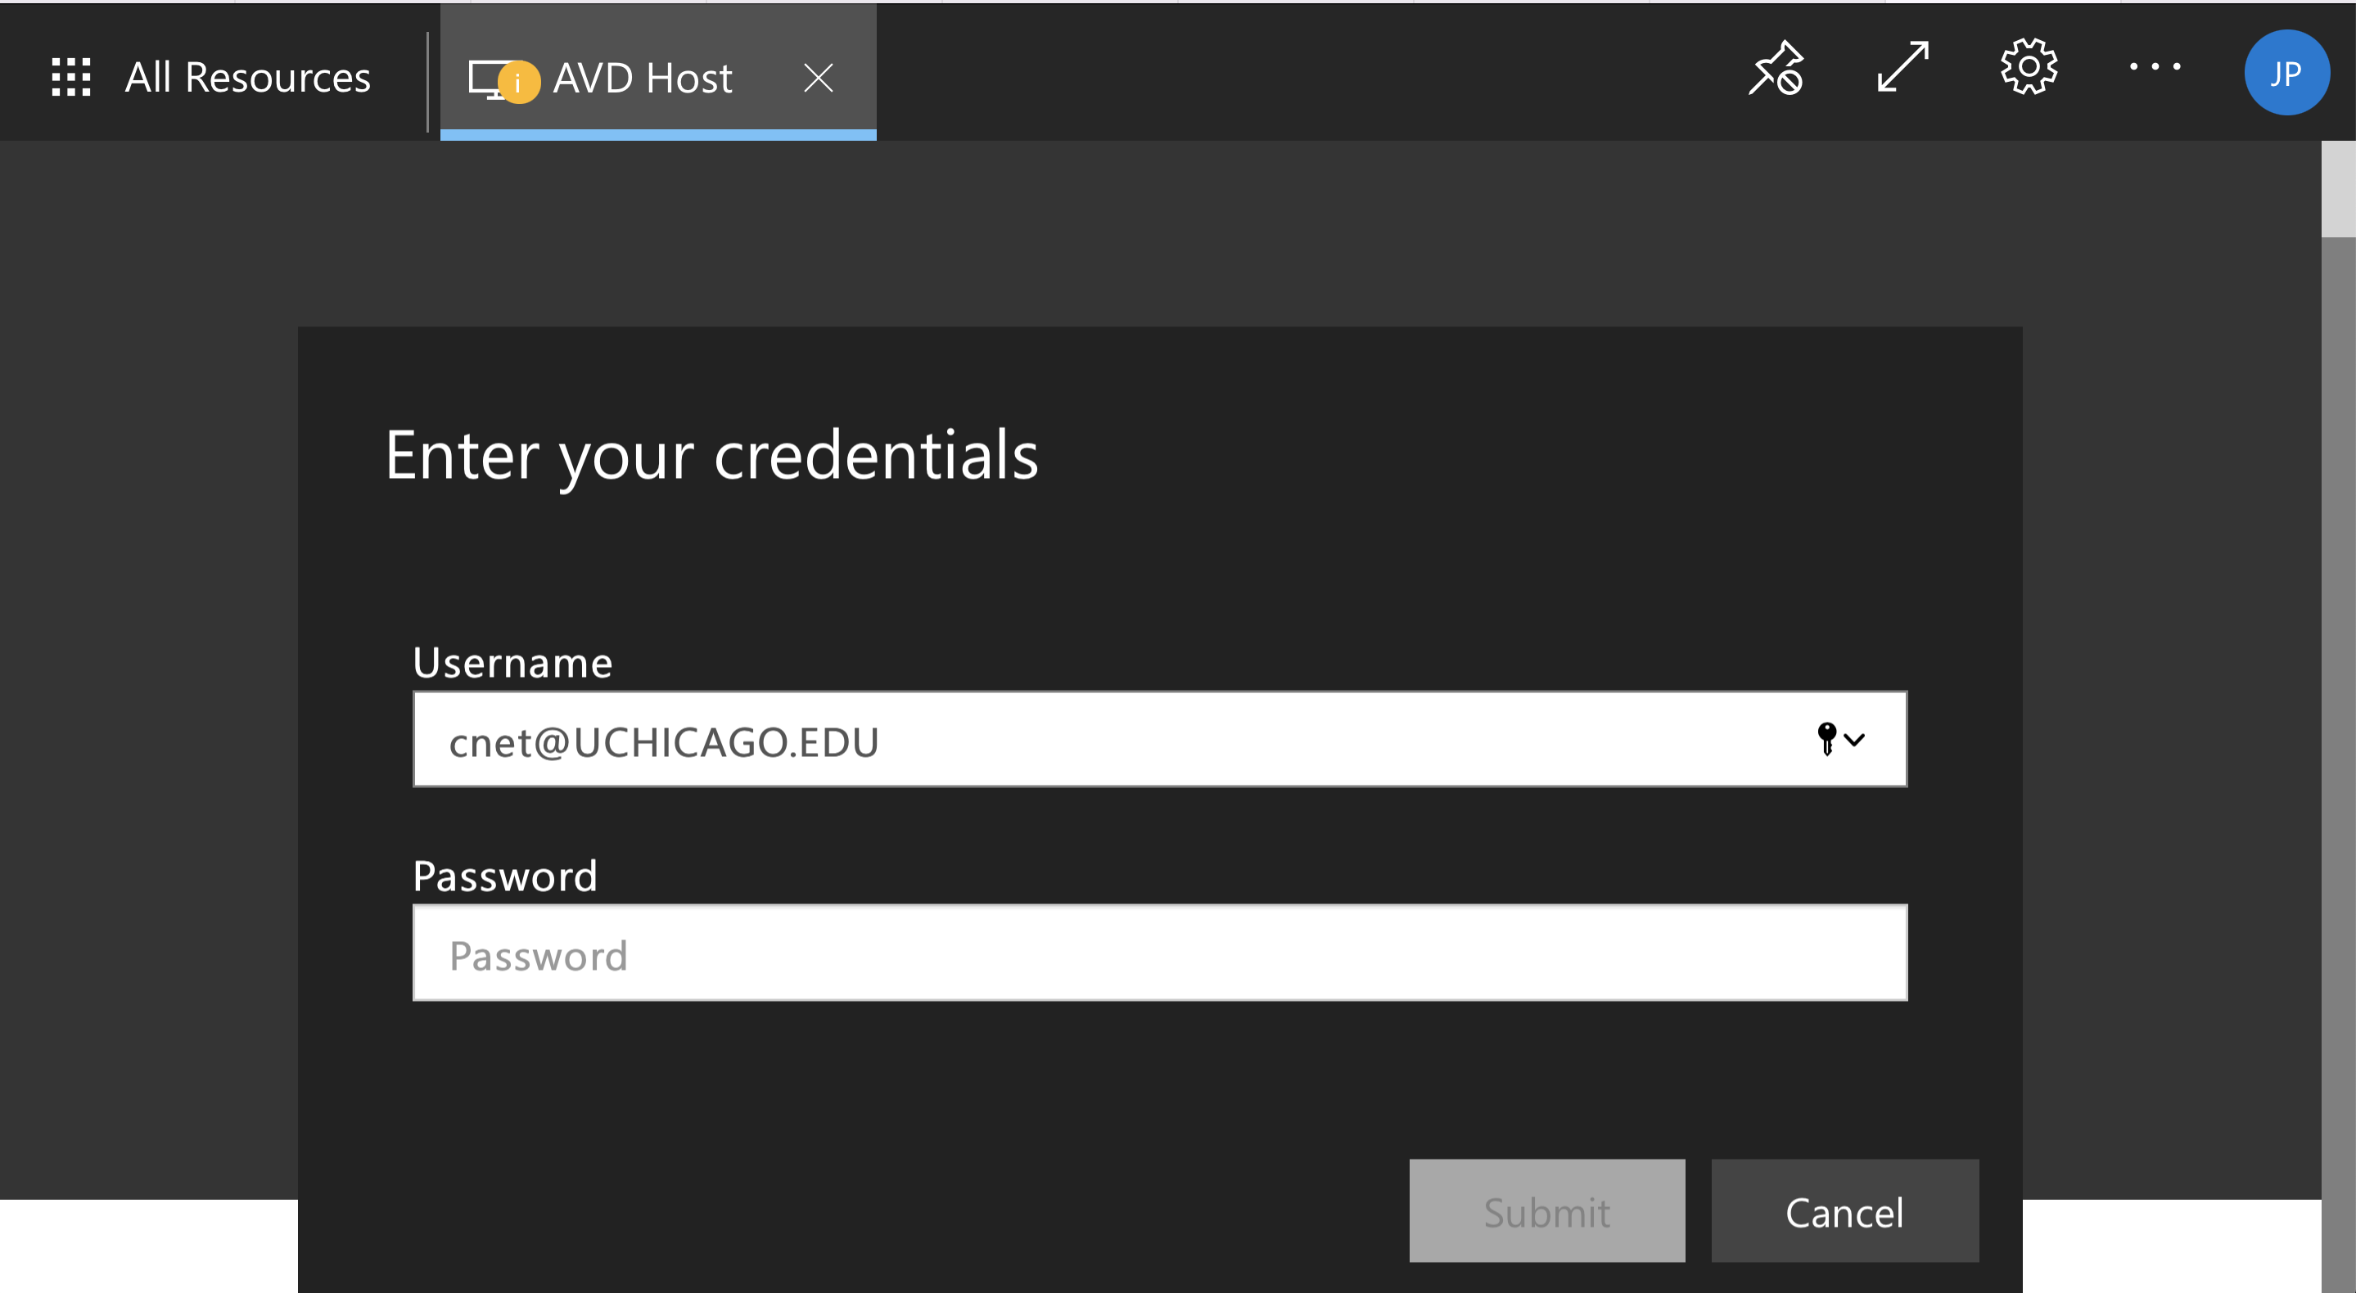Open the More options ellipsis menu

(2155, 65)
